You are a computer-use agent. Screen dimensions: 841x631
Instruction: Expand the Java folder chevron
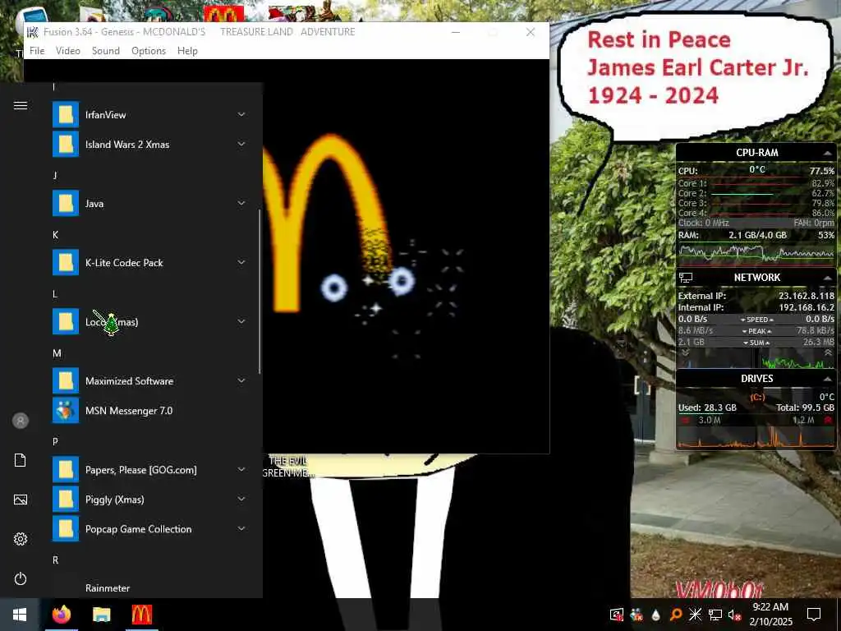241,203
